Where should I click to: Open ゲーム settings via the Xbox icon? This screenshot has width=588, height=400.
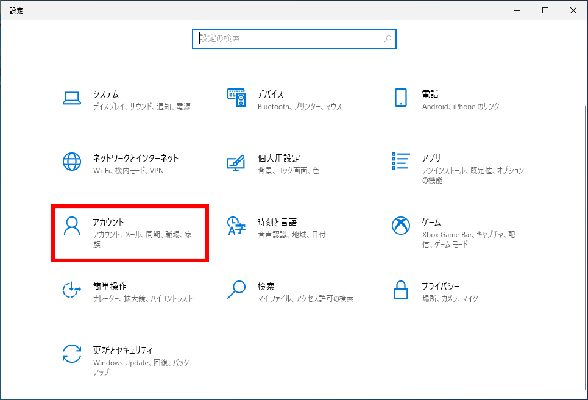point(400,226)
